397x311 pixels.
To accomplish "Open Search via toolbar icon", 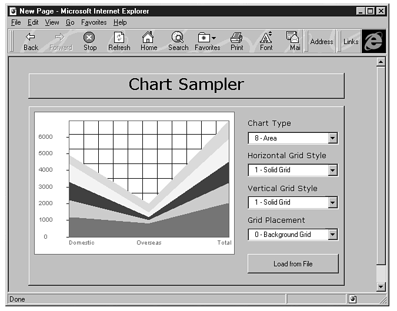I will [x=178, y=38].
